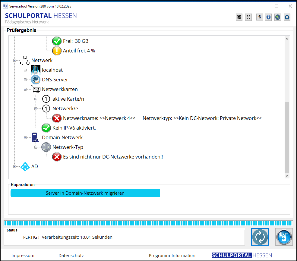Open the Impressum link
The height and width of the screenshot is (261, 297).
23,256
